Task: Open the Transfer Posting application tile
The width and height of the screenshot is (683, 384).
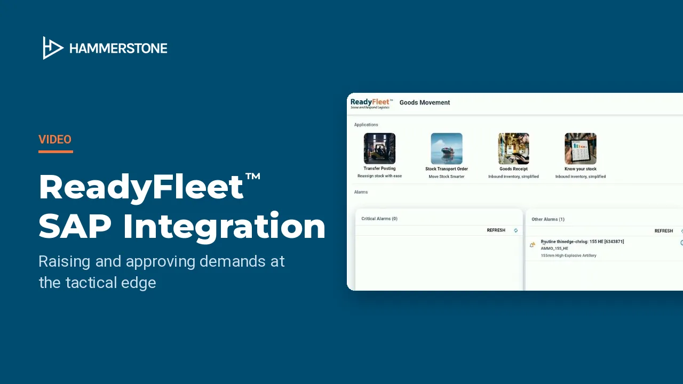Action: [x=379, y=148]
